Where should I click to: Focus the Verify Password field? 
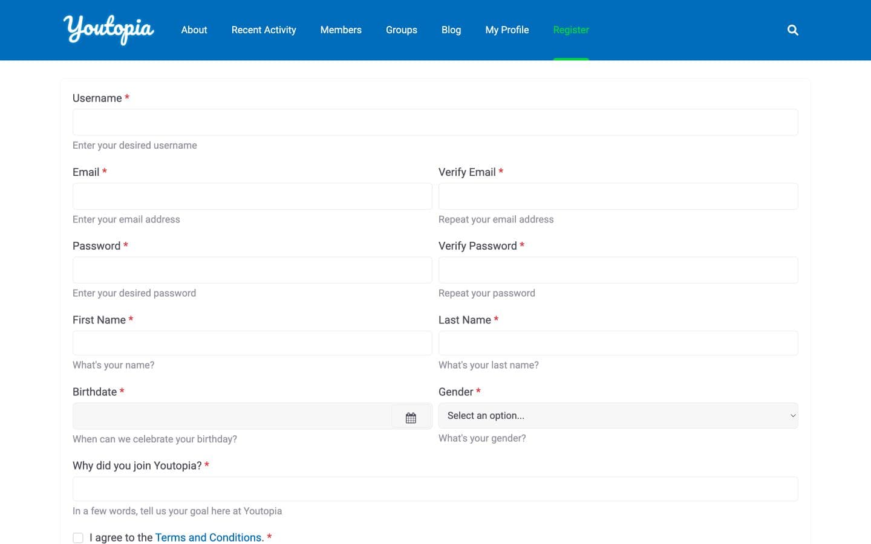pos(618,270)
